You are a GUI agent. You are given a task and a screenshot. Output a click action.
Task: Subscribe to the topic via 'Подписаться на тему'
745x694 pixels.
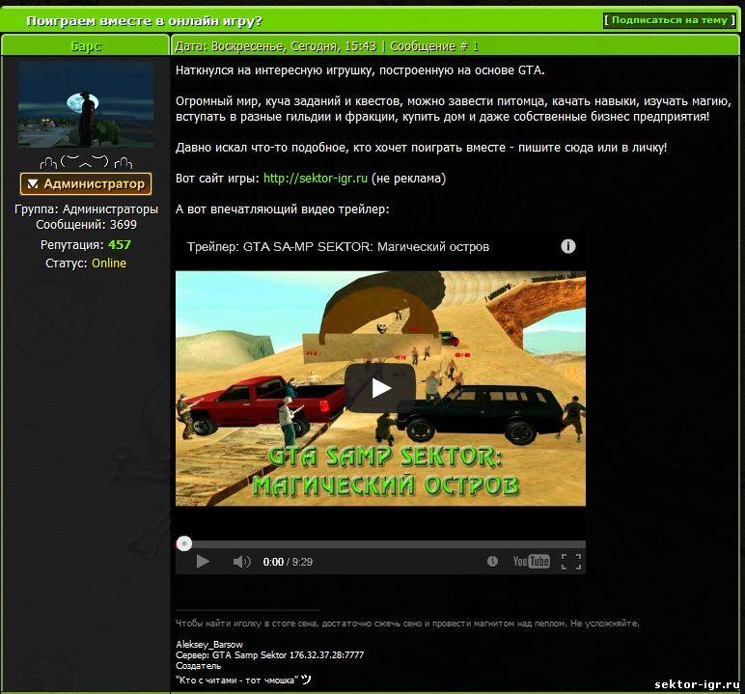[x=670, y=20]
